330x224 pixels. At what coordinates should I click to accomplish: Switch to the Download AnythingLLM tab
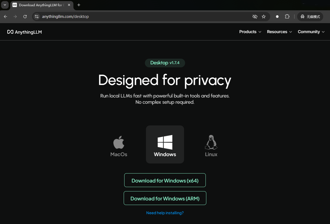(x=42, y=5)
